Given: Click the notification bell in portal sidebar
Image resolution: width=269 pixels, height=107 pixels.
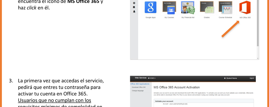Looking at the screenshot, I should point(134,12).
